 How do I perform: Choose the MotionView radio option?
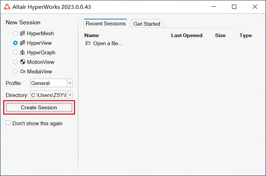click(15, 62)
